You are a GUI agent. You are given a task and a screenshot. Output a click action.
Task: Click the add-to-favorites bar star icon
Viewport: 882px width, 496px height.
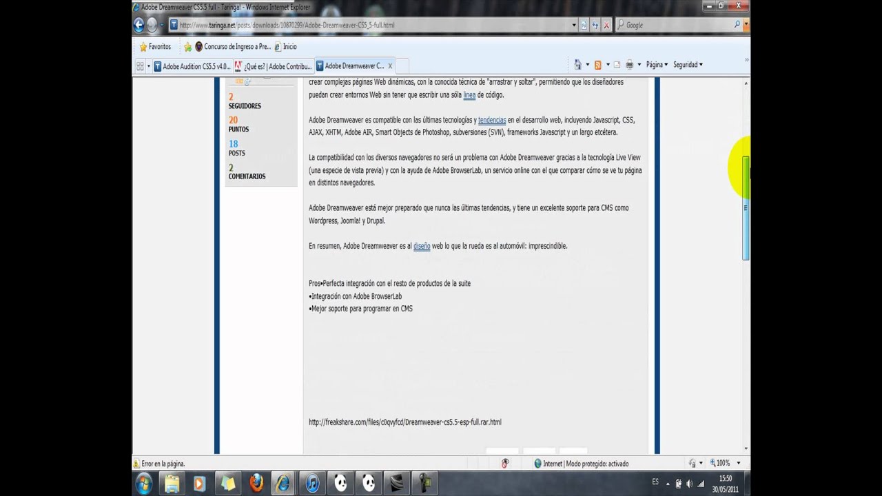pos(187,47)
